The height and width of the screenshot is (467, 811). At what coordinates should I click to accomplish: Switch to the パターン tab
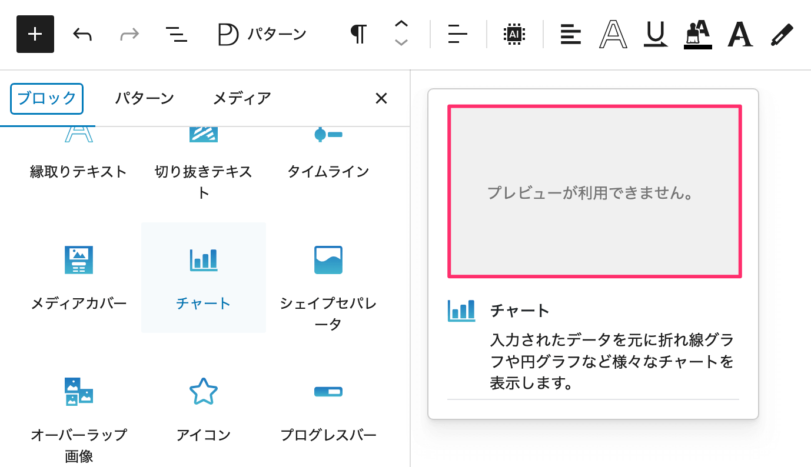coord(144,98)
